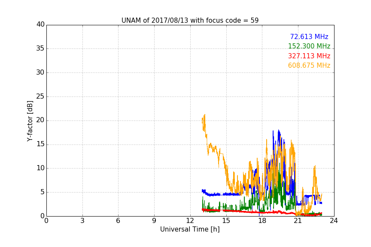Click the x-axis tick label '6'
This screenshot has height=247, width=371.
pos(118,221)
